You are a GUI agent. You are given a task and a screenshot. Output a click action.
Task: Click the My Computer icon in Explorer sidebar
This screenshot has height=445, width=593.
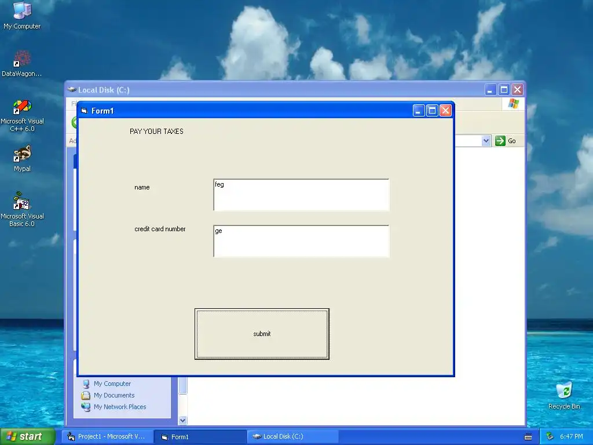point(86,384)
